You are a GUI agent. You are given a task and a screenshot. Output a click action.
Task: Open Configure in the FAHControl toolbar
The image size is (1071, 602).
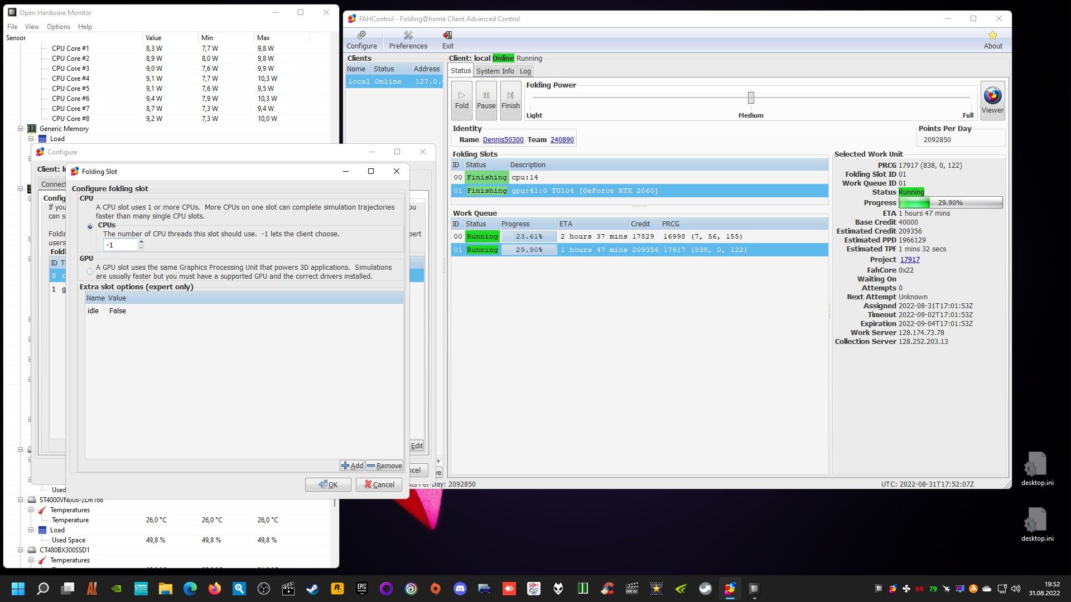361,40
